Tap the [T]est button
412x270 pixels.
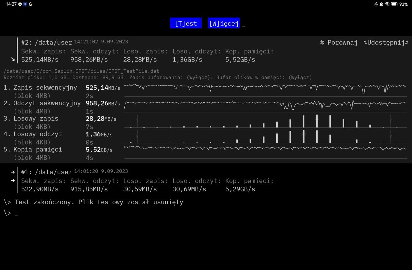[186, 23]
